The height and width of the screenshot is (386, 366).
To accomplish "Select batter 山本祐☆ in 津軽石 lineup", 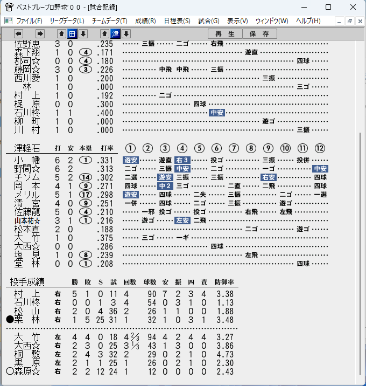I will point(27,220).
